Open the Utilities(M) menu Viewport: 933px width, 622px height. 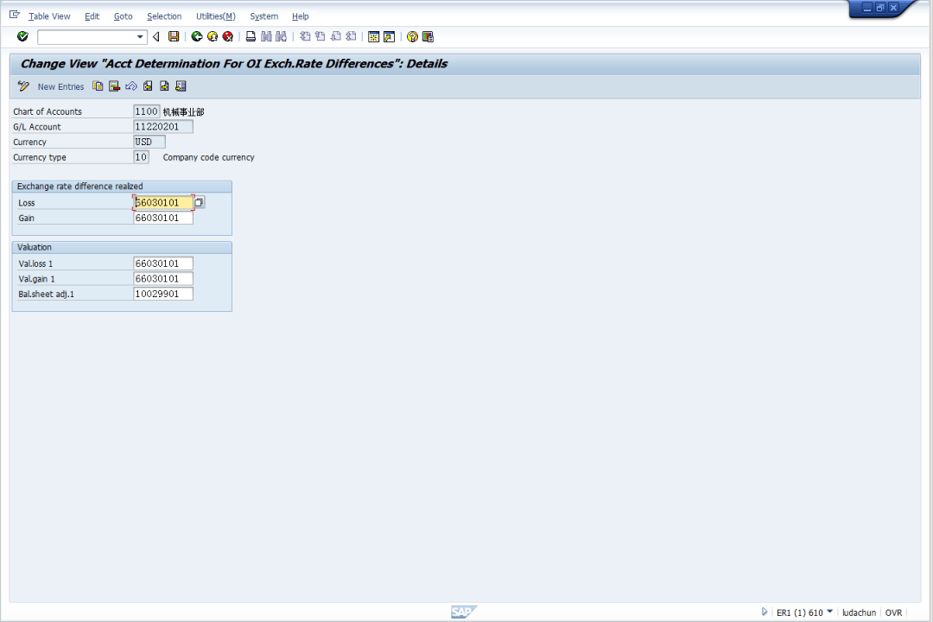(x=215, y=16)
